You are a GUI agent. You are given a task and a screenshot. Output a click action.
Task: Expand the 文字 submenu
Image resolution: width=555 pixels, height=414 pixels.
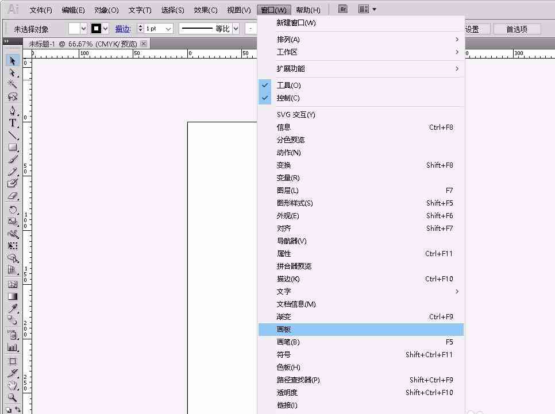tap(361, 292)
